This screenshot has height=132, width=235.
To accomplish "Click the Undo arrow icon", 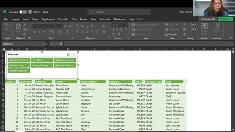I will coord(6,25).
